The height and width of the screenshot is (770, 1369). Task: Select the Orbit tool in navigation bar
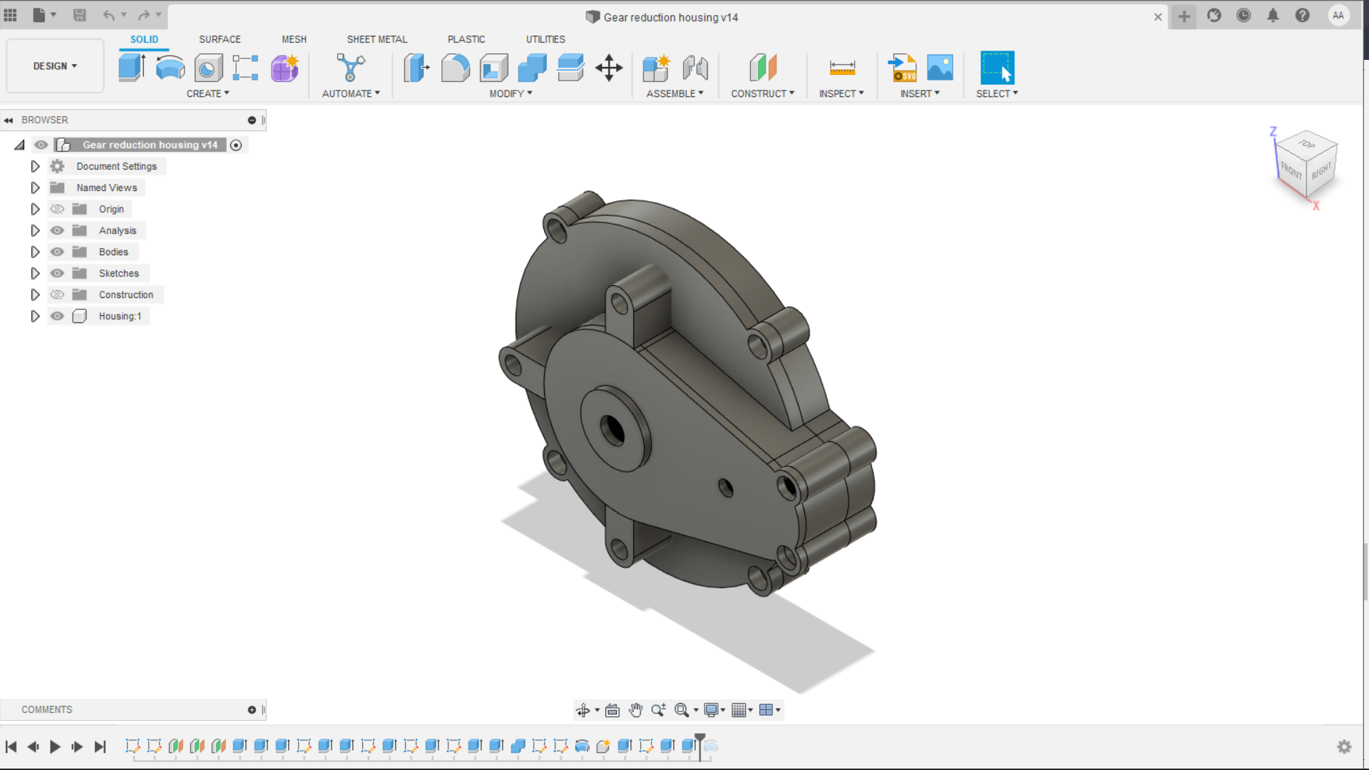point(583,710)
